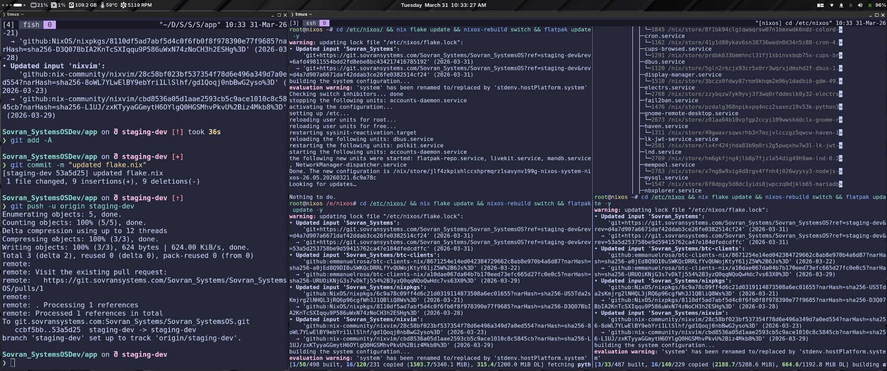Screen dimensions: 887x371
Task: Maximize the left tmux terminal window
Action: click(279, 15)
